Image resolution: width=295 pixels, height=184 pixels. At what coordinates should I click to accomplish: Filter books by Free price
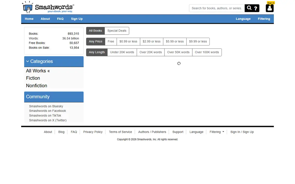tap(111, 41)
